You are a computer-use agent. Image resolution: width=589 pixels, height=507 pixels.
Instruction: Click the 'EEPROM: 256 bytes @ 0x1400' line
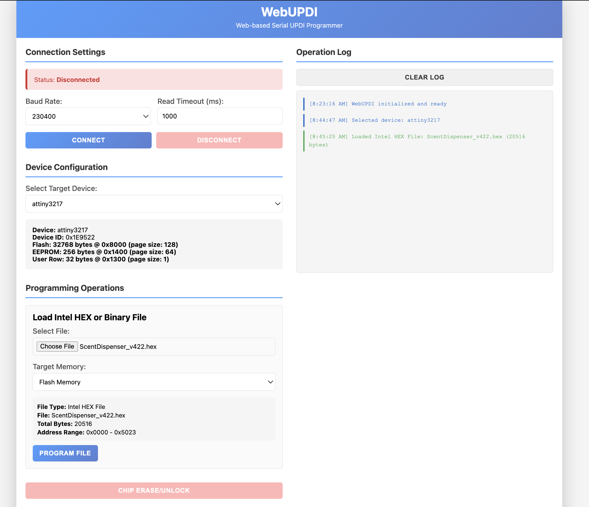pyautogui.click(x=104, y=252)
